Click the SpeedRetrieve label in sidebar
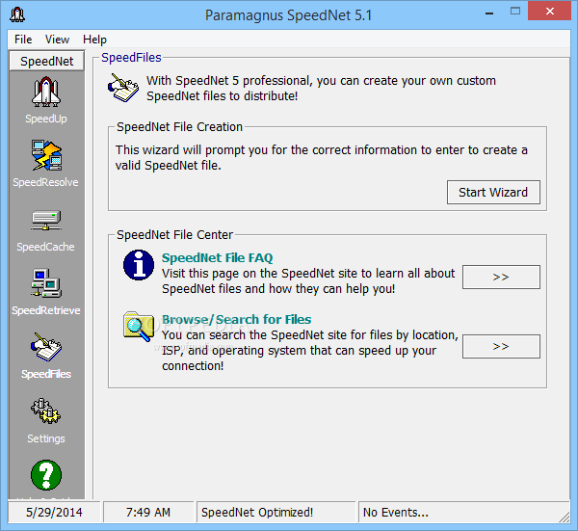 [x=46, y=310]
